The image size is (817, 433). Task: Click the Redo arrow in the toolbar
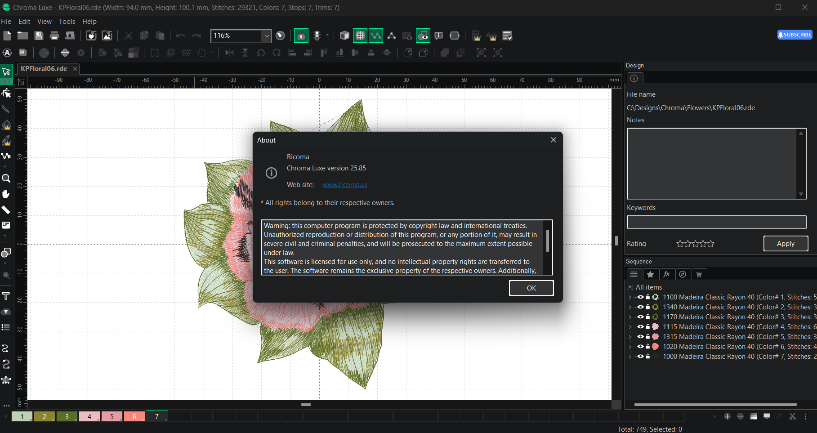point(196,36)
